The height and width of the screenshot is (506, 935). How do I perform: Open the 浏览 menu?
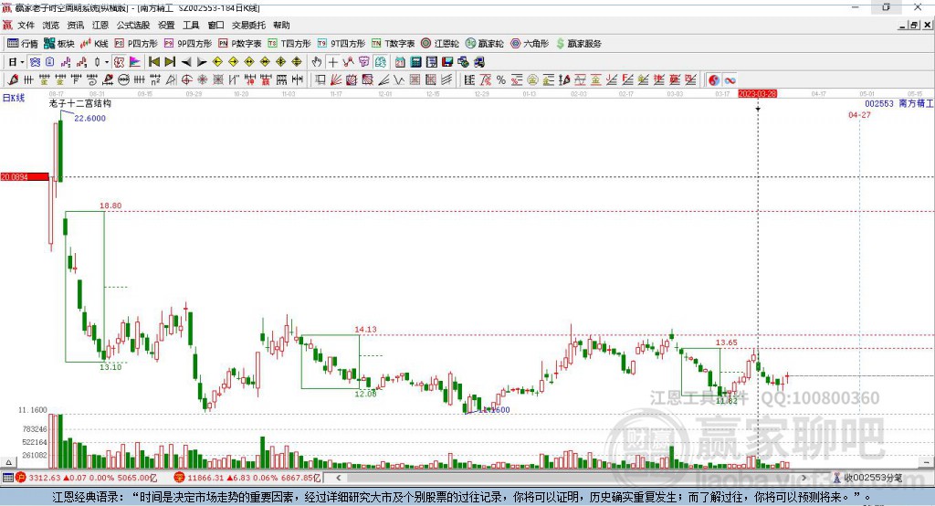pos(51,25)
